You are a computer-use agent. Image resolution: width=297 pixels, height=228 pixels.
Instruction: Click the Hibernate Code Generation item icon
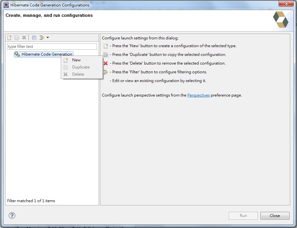point(17,54)
